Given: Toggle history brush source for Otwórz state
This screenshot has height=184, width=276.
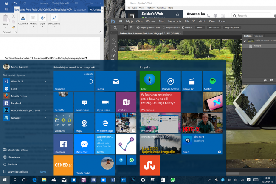Looking at the screenshot, I should (x=245, y=46).
